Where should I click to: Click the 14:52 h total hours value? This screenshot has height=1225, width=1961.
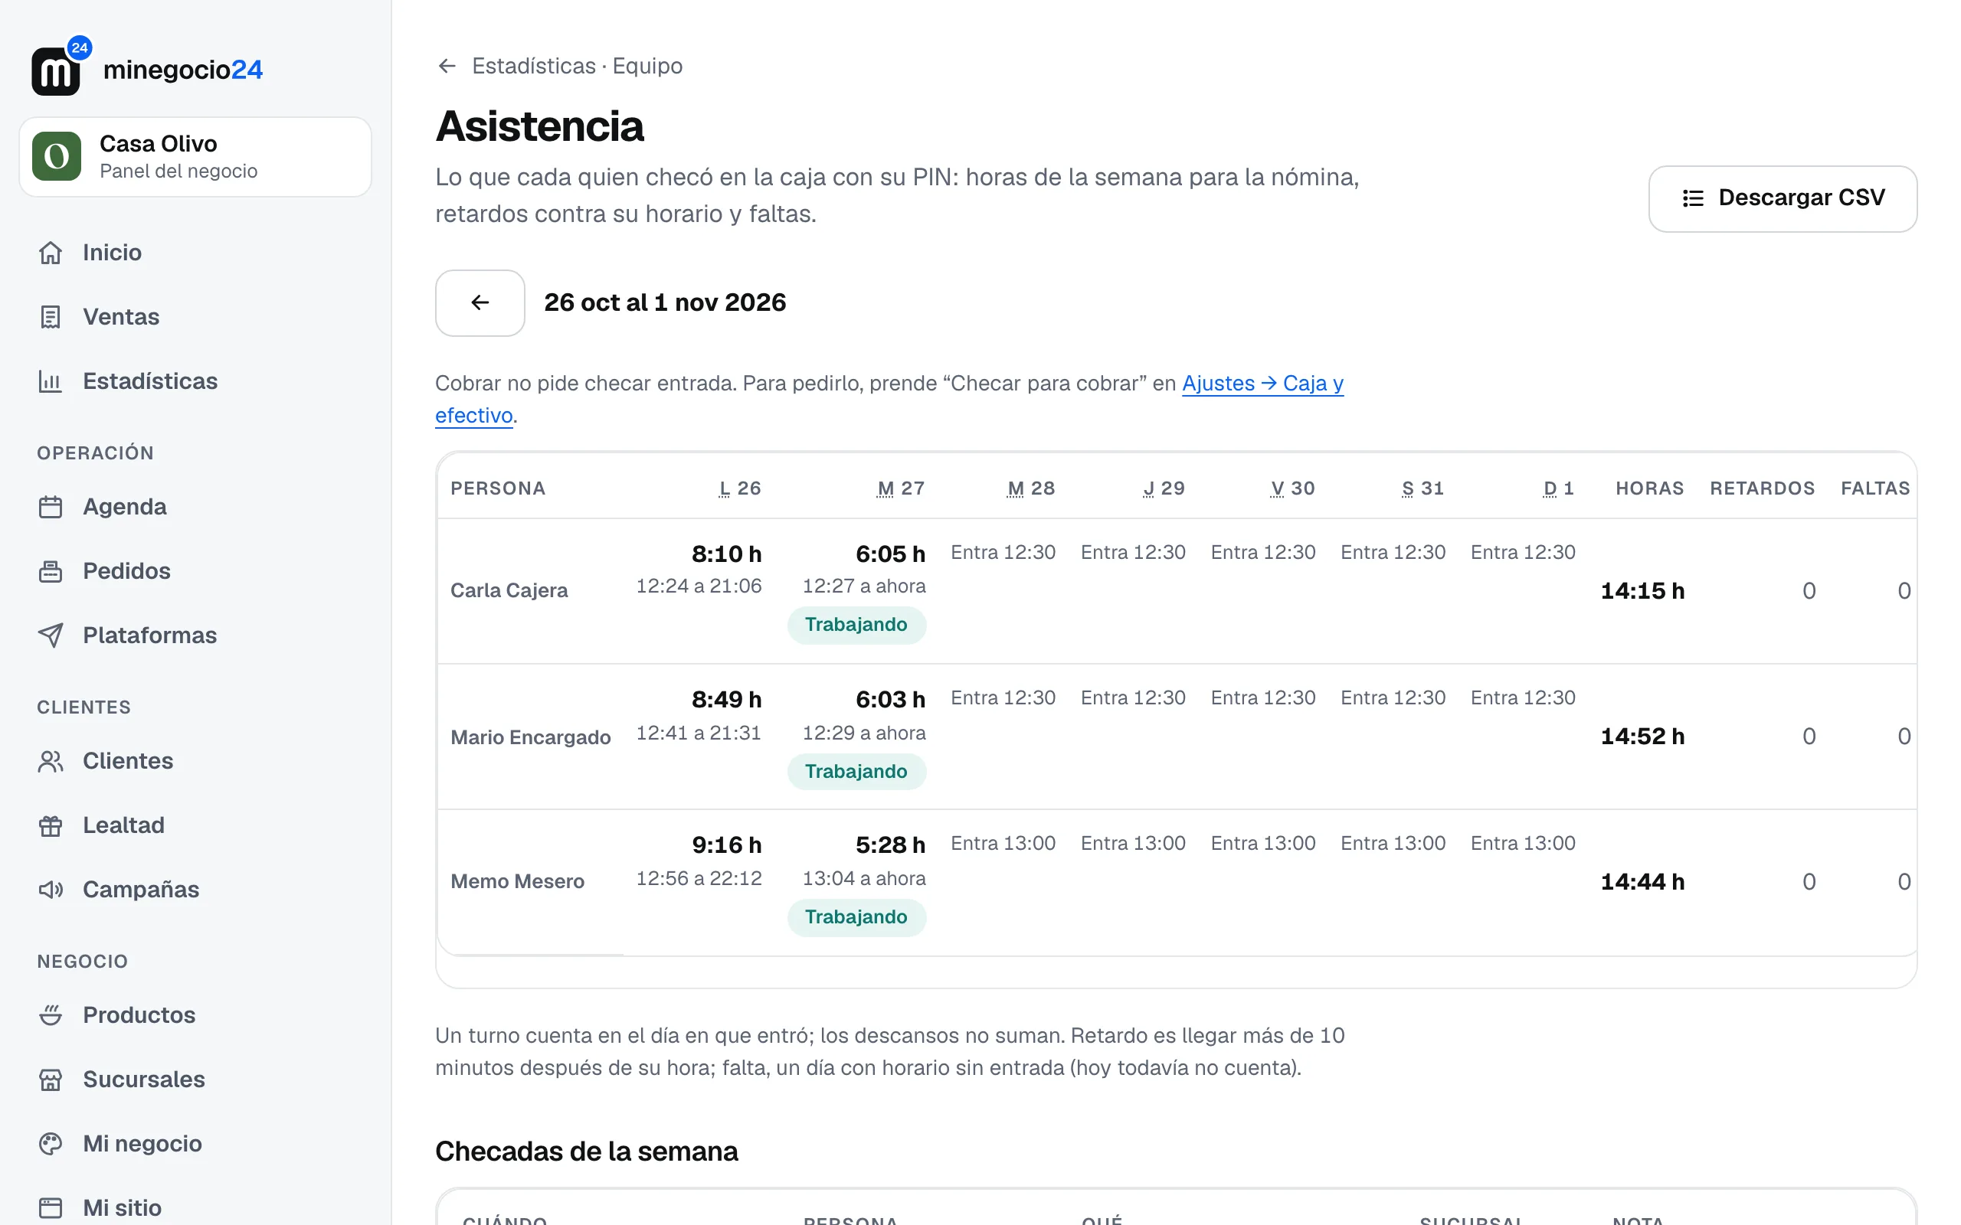1642,737
